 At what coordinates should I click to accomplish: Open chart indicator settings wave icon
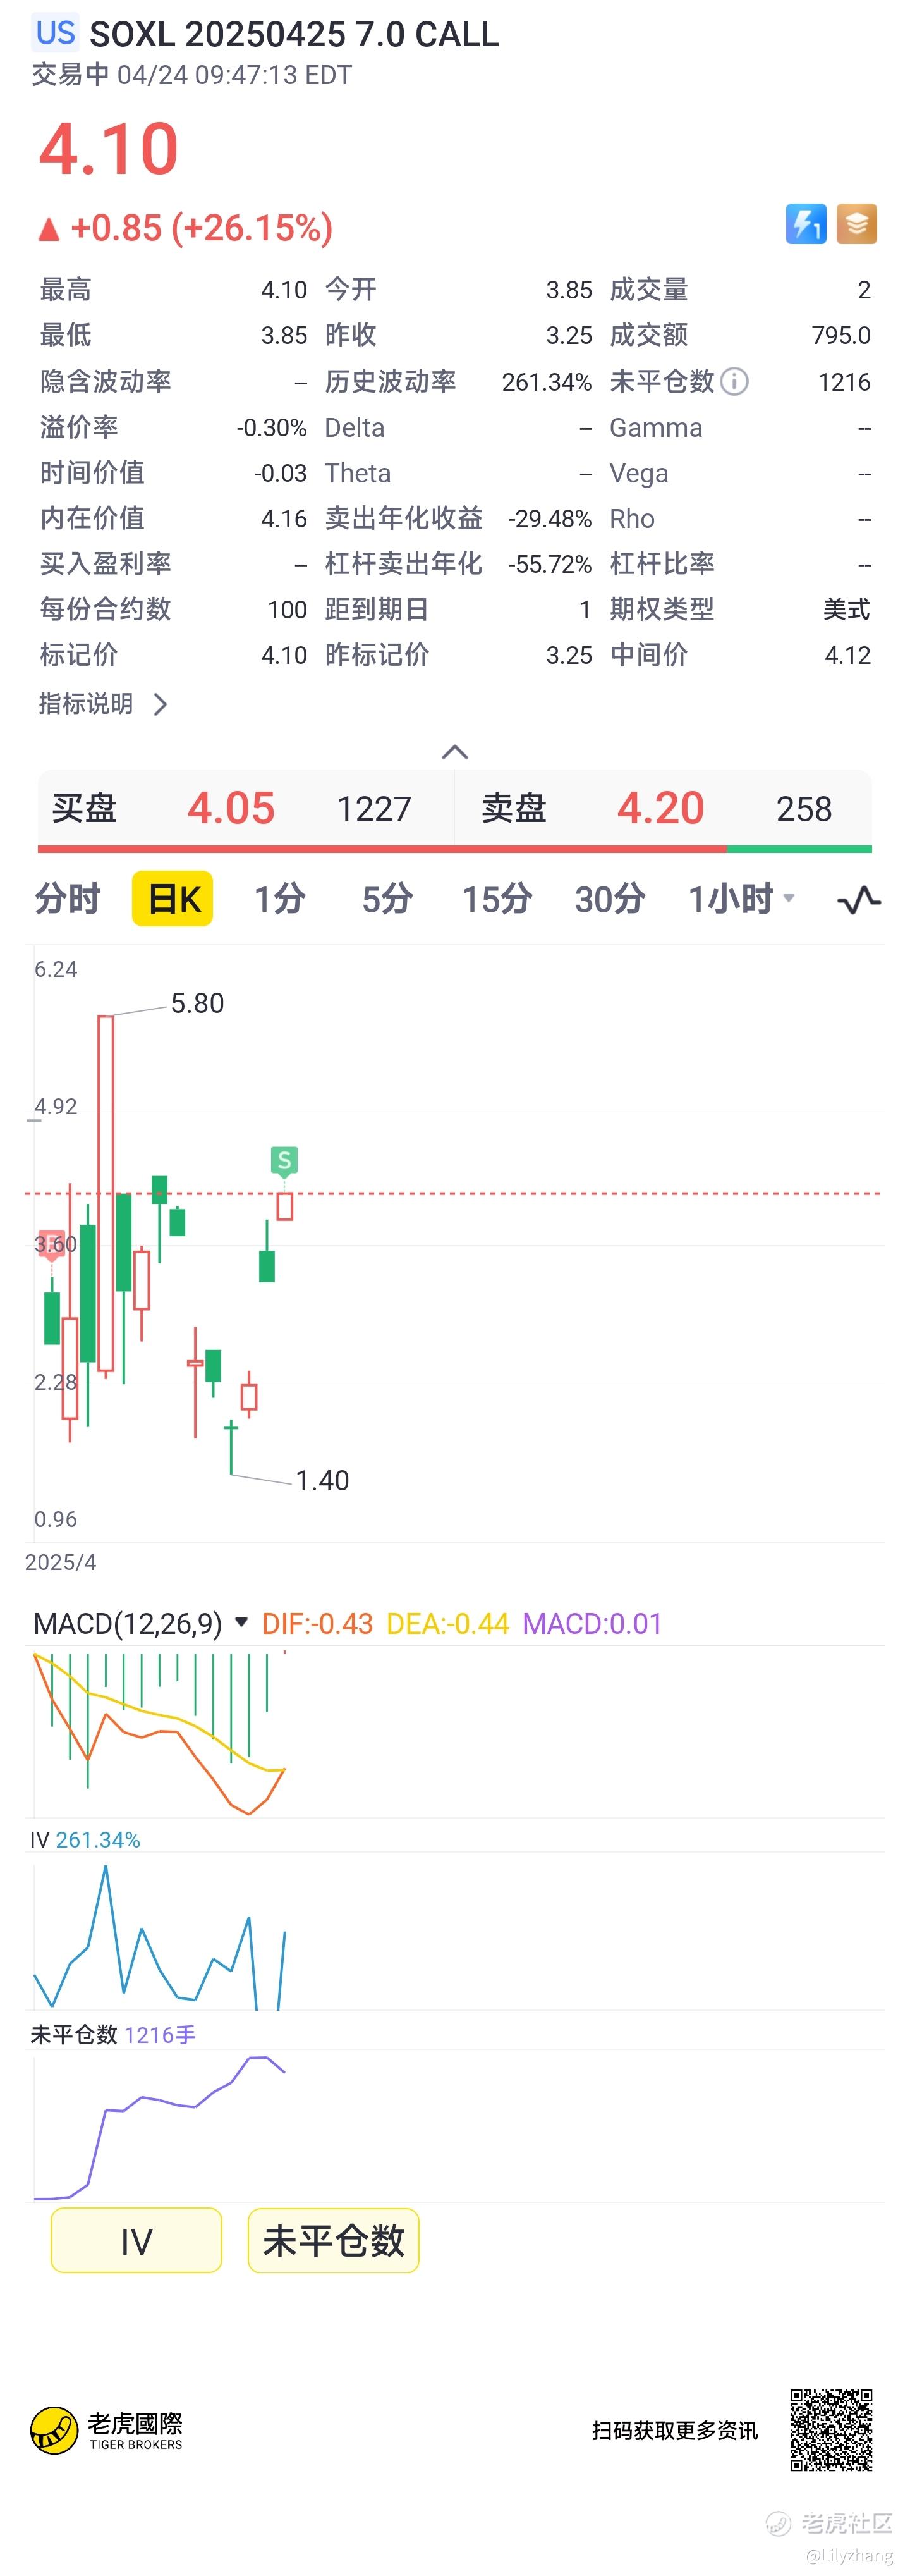coord(858,899)
